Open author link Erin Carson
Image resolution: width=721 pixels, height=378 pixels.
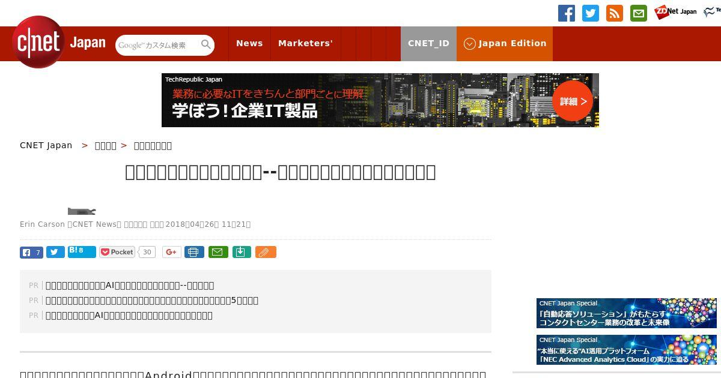point(42,224)
